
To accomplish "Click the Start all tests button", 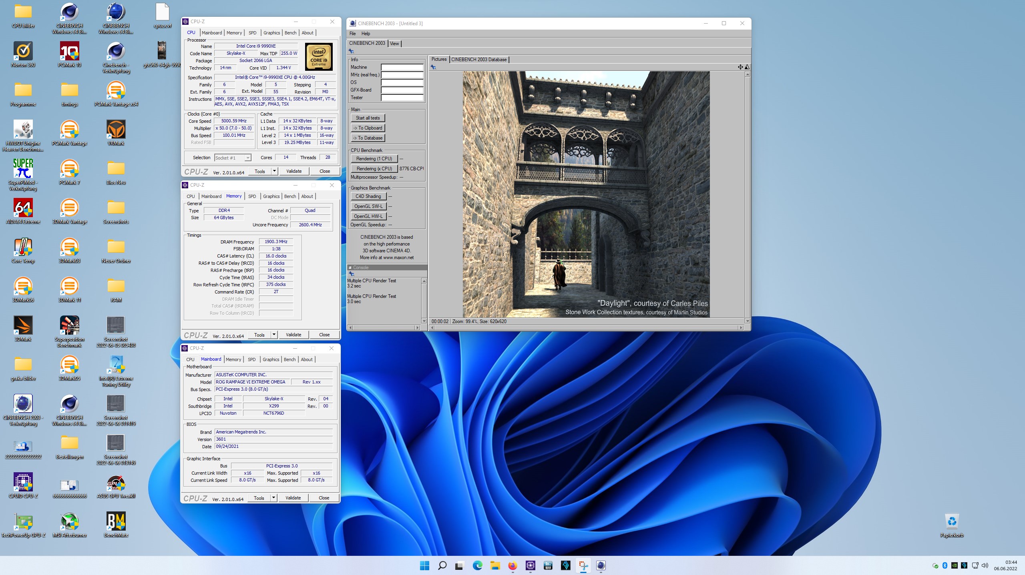I will point(368,118).
